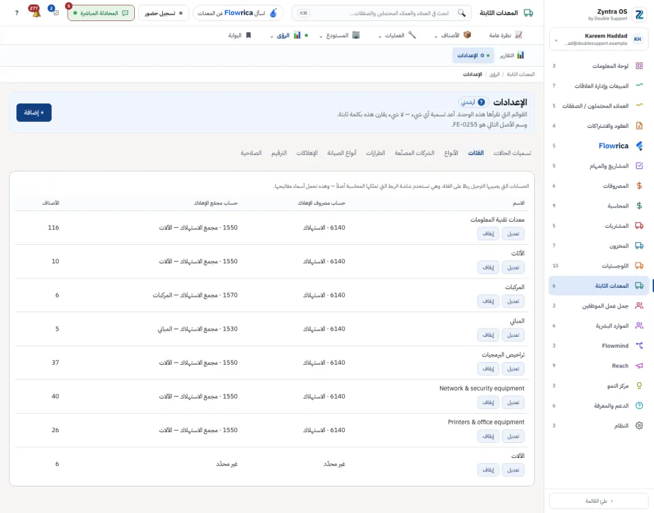The height and width of the screenshot is (513, 654).
Task: Click the help question mark icon
Action: pos(16,13)
